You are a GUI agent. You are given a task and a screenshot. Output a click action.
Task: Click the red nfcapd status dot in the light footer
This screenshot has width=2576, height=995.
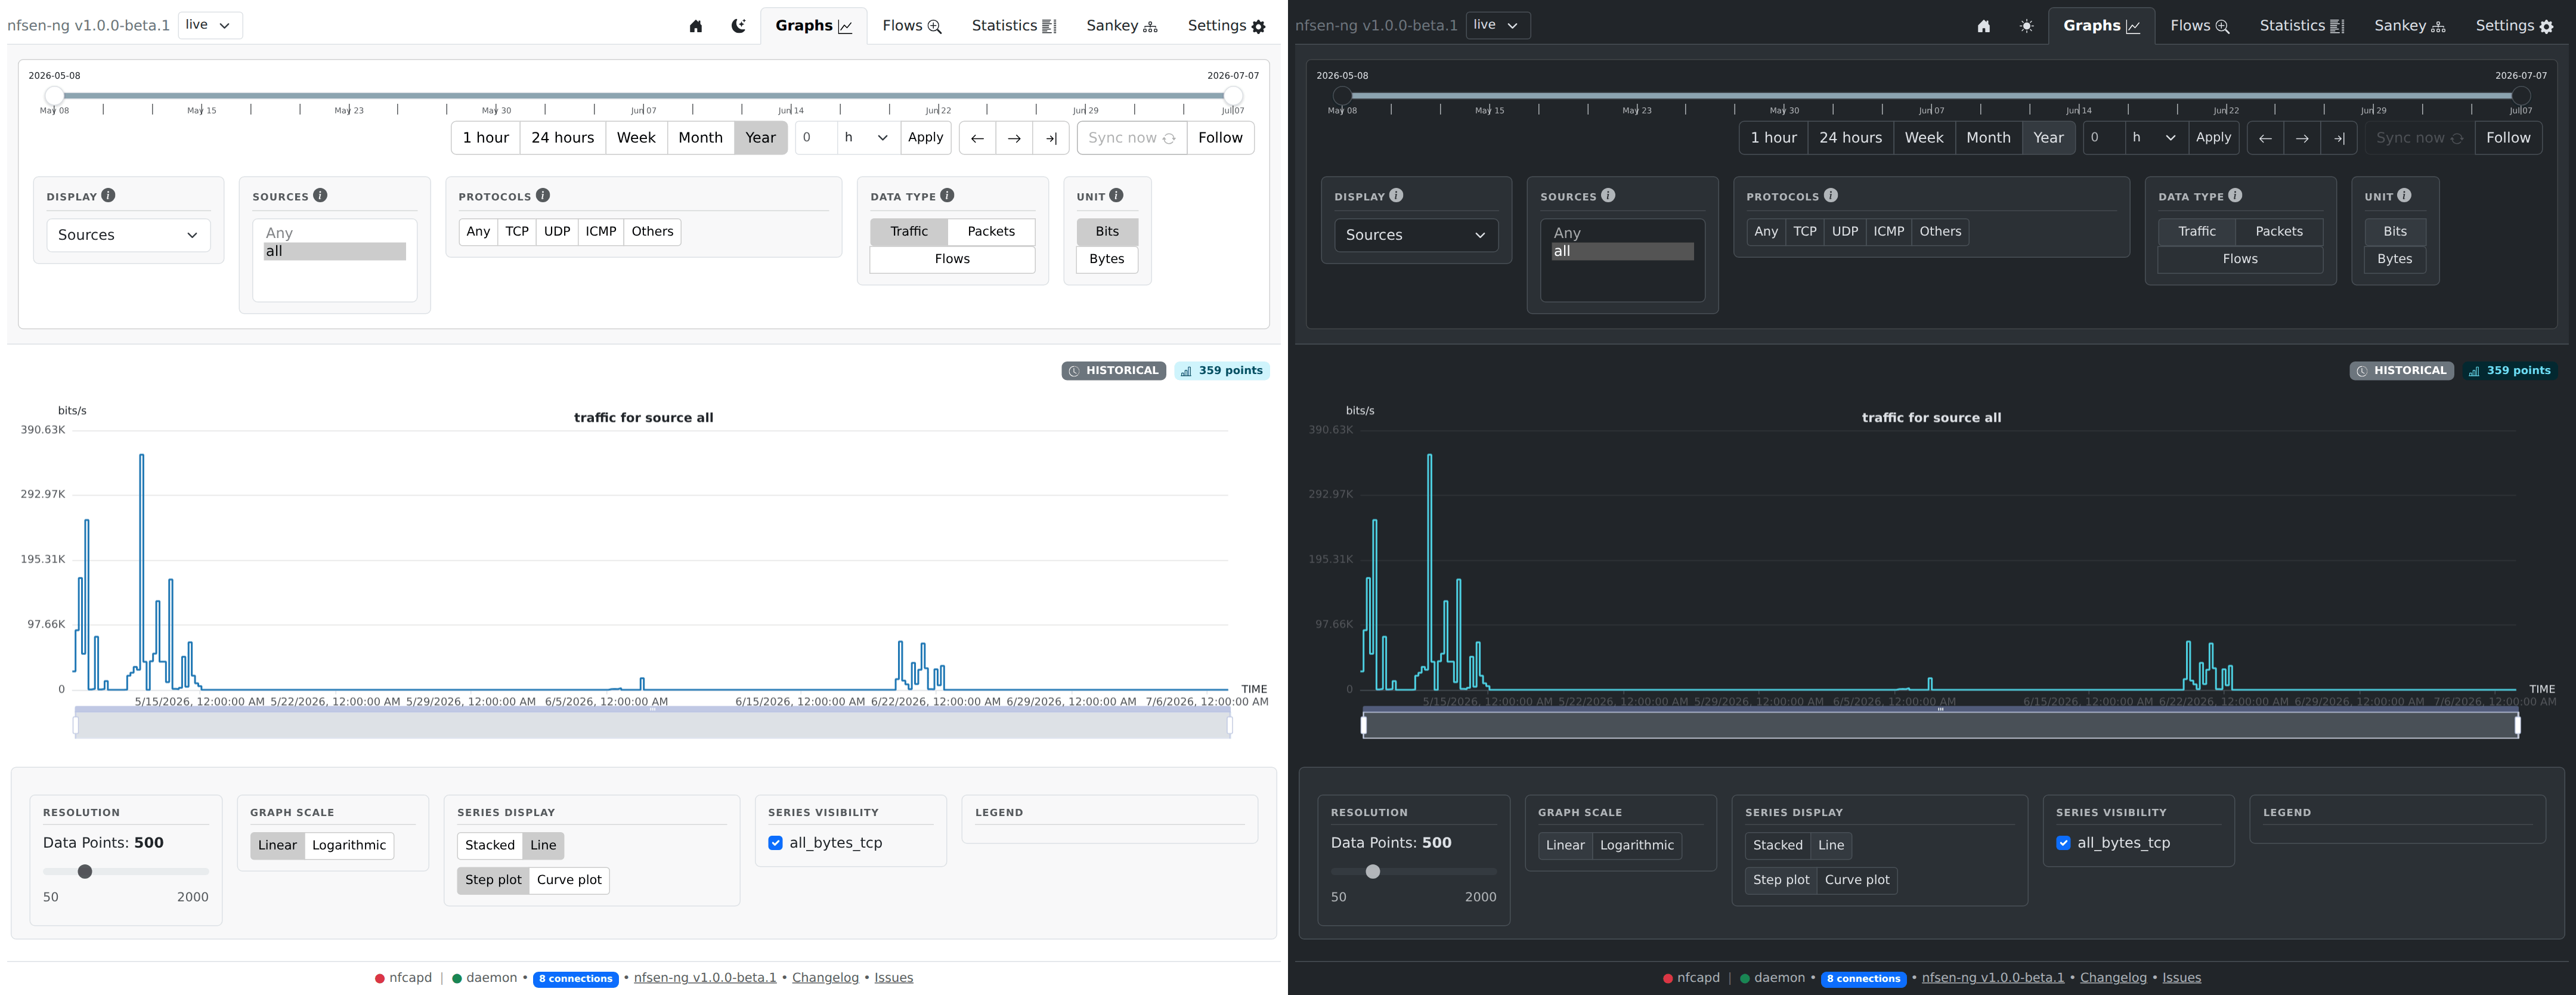click(x=380, y=979)
